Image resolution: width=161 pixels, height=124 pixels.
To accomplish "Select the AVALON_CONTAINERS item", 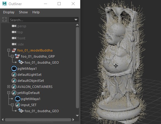I will pyautogui.click(x=35, y=87).
